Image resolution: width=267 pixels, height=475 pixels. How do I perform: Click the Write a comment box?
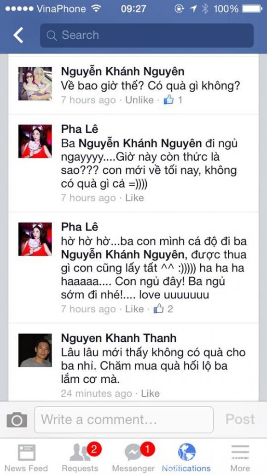pyautogui.click(x=124, y=420)
